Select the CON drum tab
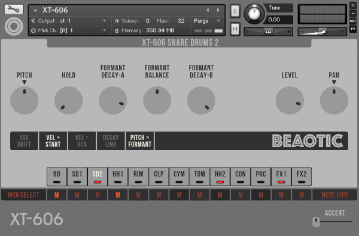359x236 pixels. pyautogui.click(x=241, y=177)
